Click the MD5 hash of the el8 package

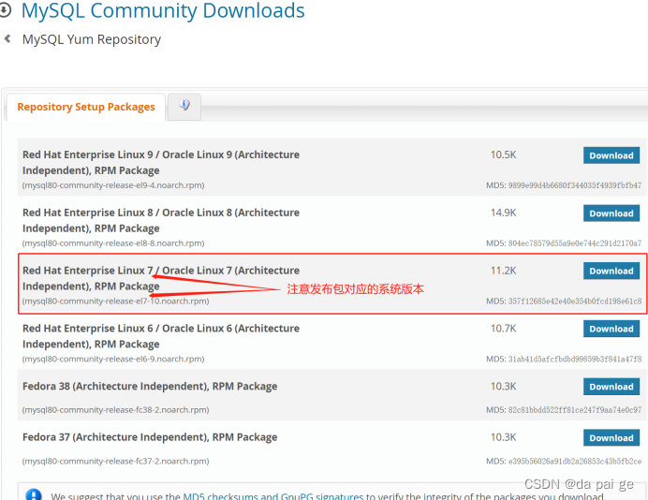pyautogui.click(x=575, y=243)
